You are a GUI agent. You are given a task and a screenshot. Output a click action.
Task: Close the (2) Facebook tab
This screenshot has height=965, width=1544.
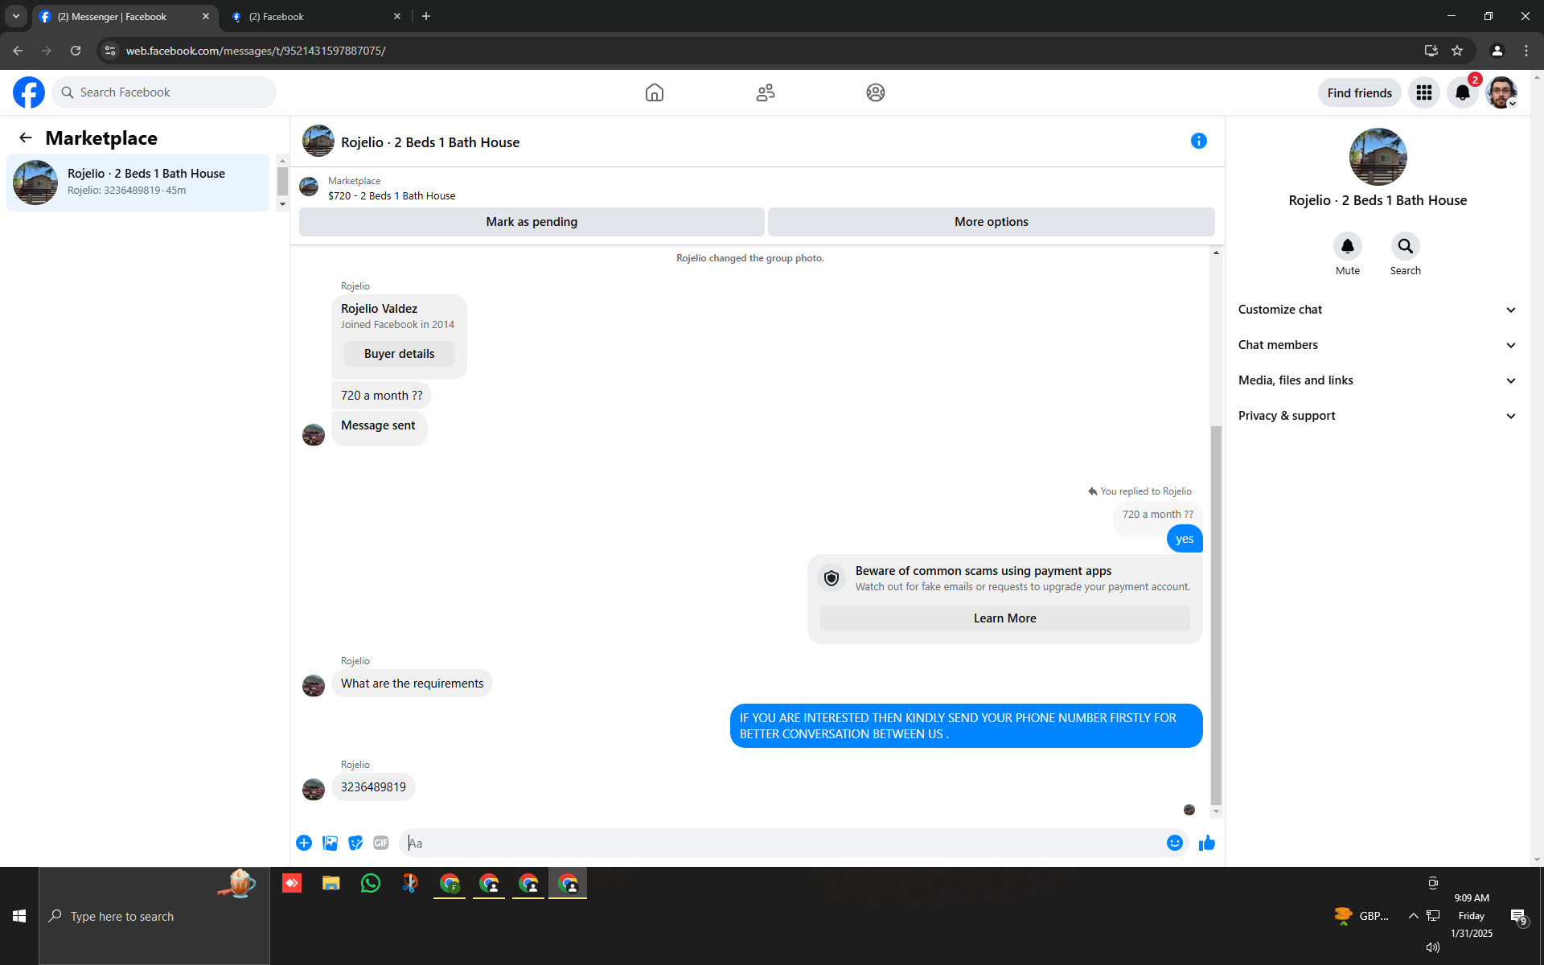point(397,16)
